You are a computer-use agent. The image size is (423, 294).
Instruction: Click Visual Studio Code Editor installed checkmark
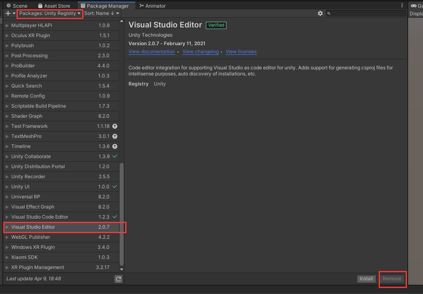[x=115, y=217]
